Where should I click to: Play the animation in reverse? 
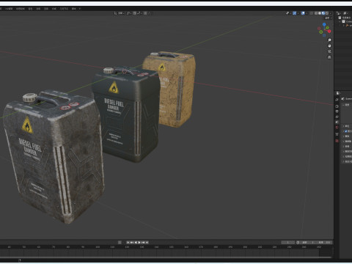point(136,242)
